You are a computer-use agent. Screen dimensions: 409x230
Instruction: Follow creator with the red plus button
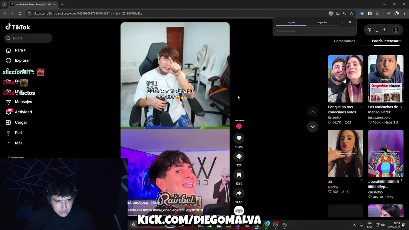pos(239,126)
